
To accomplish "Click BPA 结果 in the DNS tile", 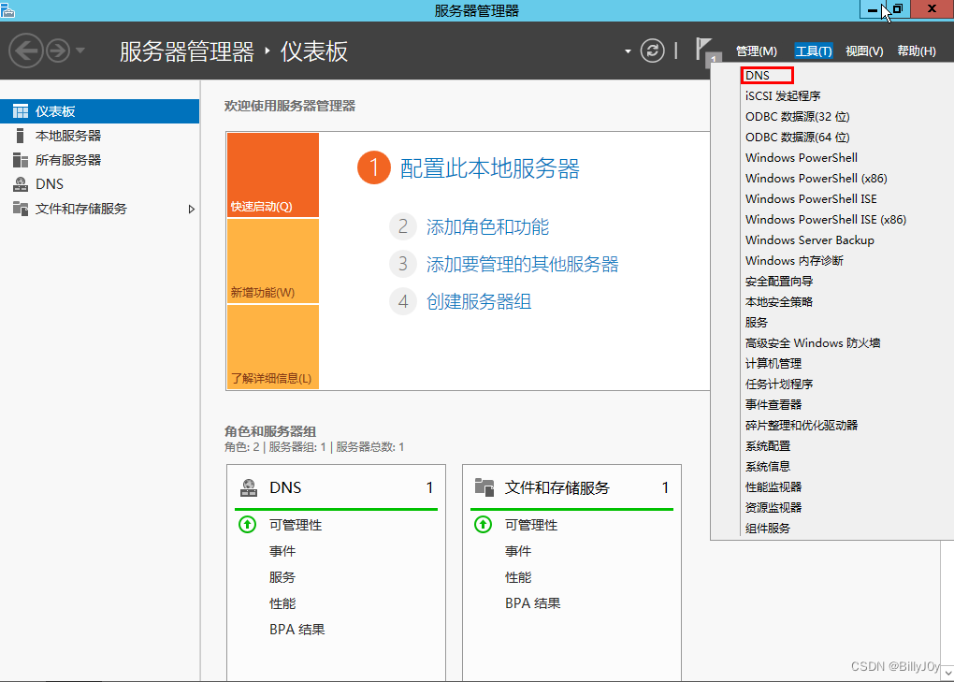I will [x=296, y=630].
